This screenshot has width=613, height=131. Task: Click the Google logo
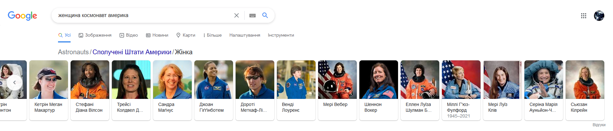tap(22, 16)
